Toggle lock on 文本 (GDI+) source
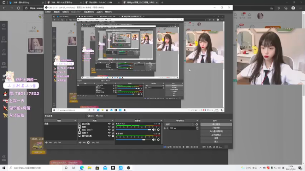The height and width of the screenshot is (171, 305). (x=113, y=130)
